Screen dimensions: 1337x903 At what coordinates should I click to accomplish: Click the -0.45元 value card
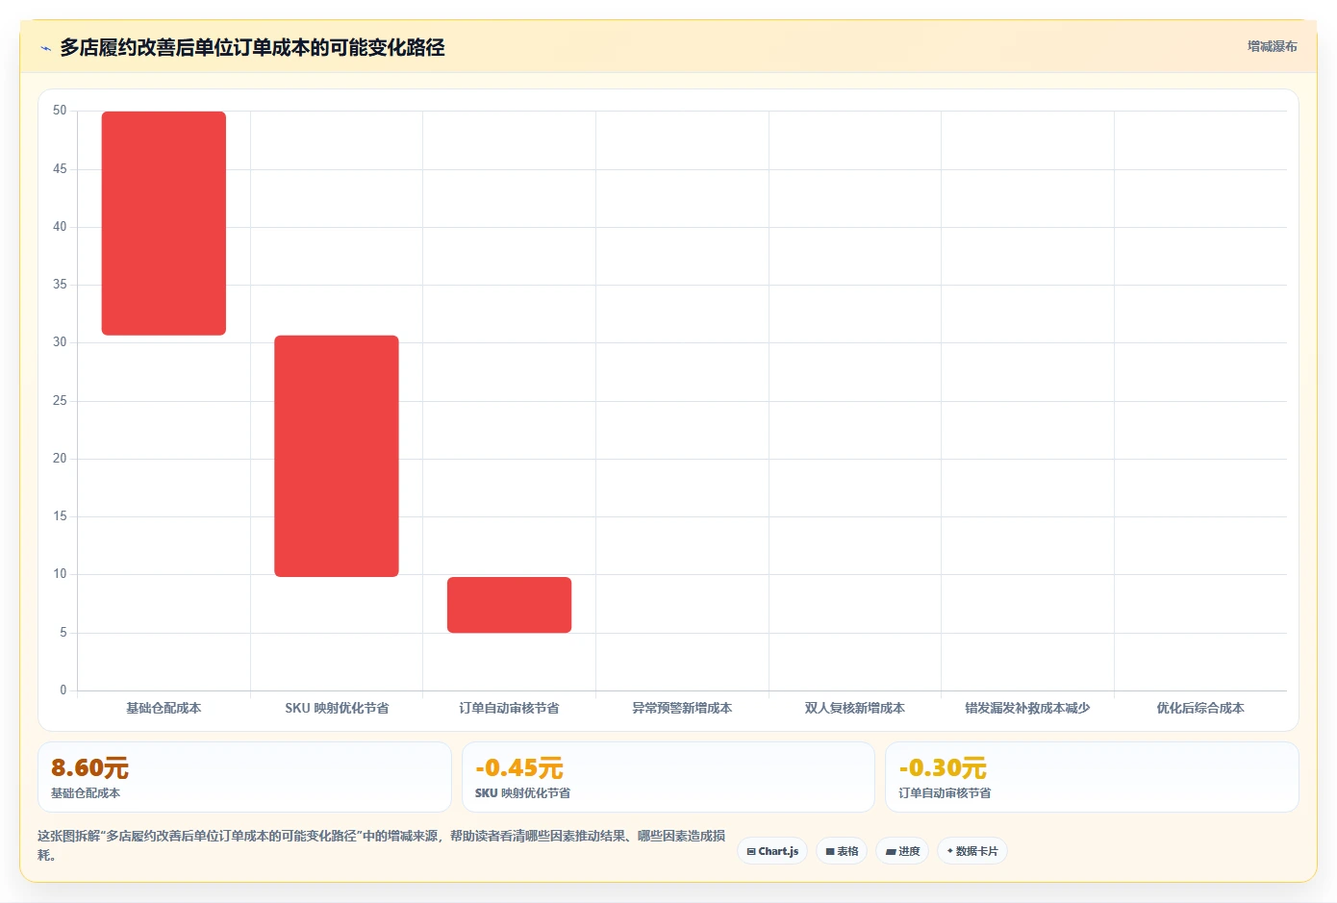(668, 777)
